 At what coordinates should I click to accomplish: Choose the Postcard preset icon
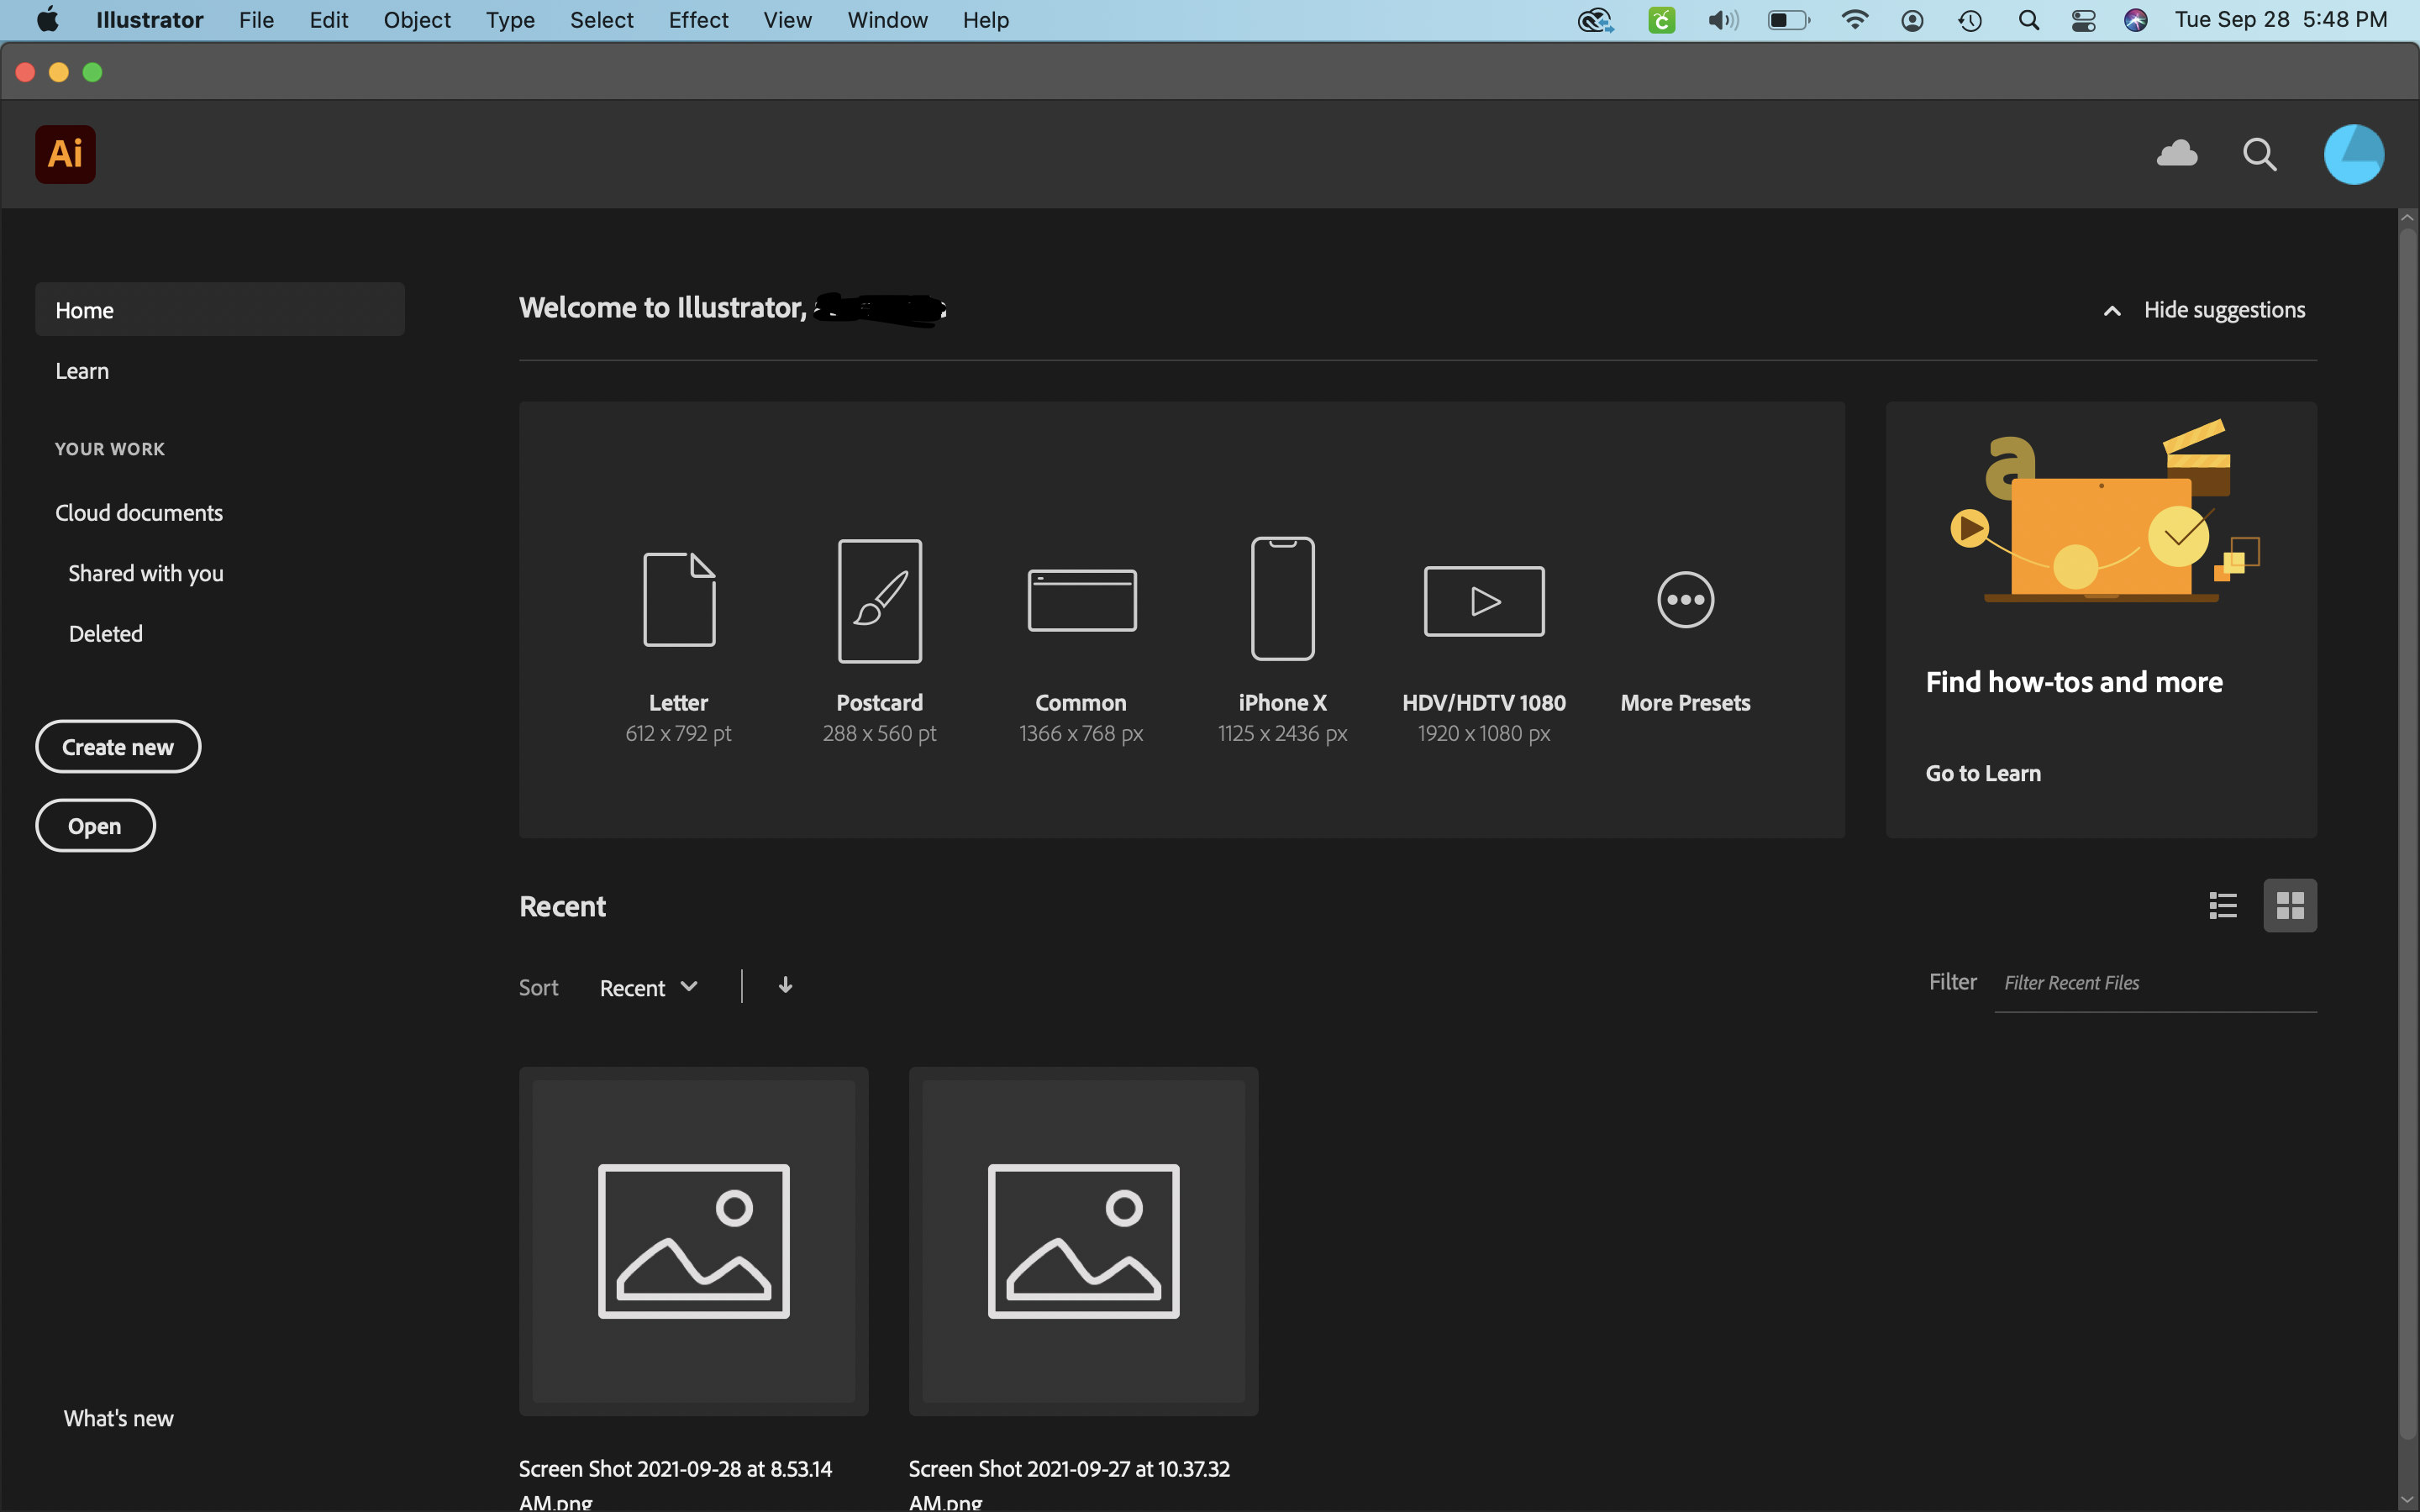point(879,600)
